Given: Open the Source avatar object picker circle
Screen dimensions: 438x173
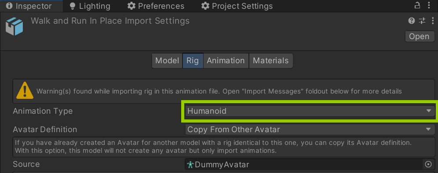Looking at the screenshot, I should tap(428, 164).
